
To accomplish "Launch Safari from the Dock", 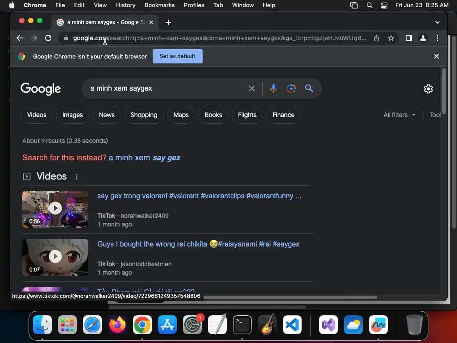I will tap(92, 325).
